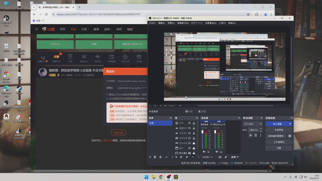Zoom out the OBS preview with the minus icon
The image size is (322, 181).
click(x=150, y=106)
